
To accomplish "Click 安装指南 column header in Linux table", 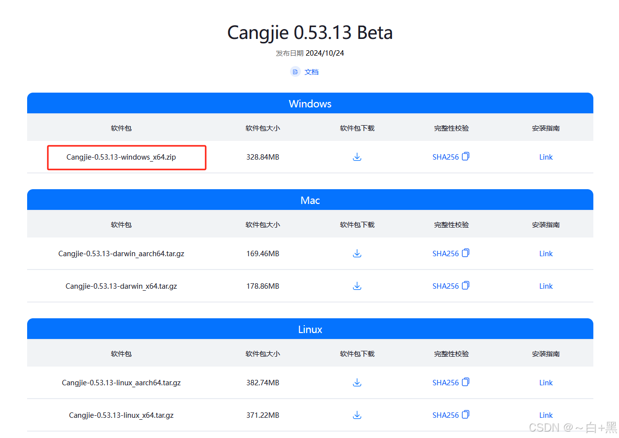I will pos(546,354).
